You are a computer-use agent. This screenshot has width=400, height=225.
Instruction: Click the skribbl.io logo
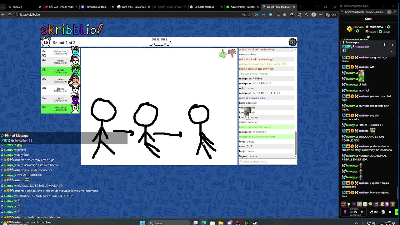72,29
